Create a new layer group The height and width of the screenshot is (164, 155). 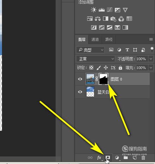126,157
